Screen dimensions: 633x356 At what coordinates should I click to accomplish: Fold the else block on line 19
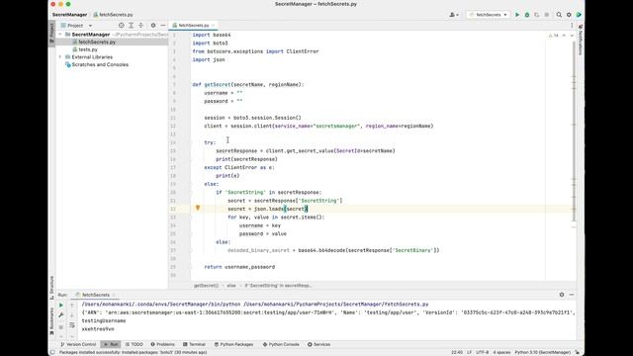coord(191,184)
